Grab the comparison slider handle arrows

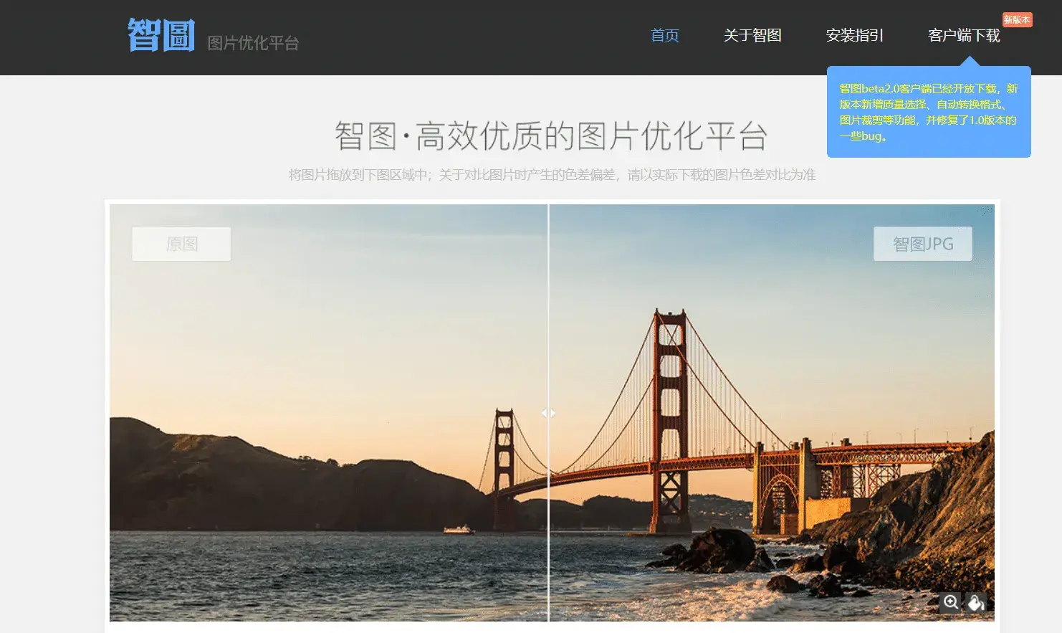[548, 413]
